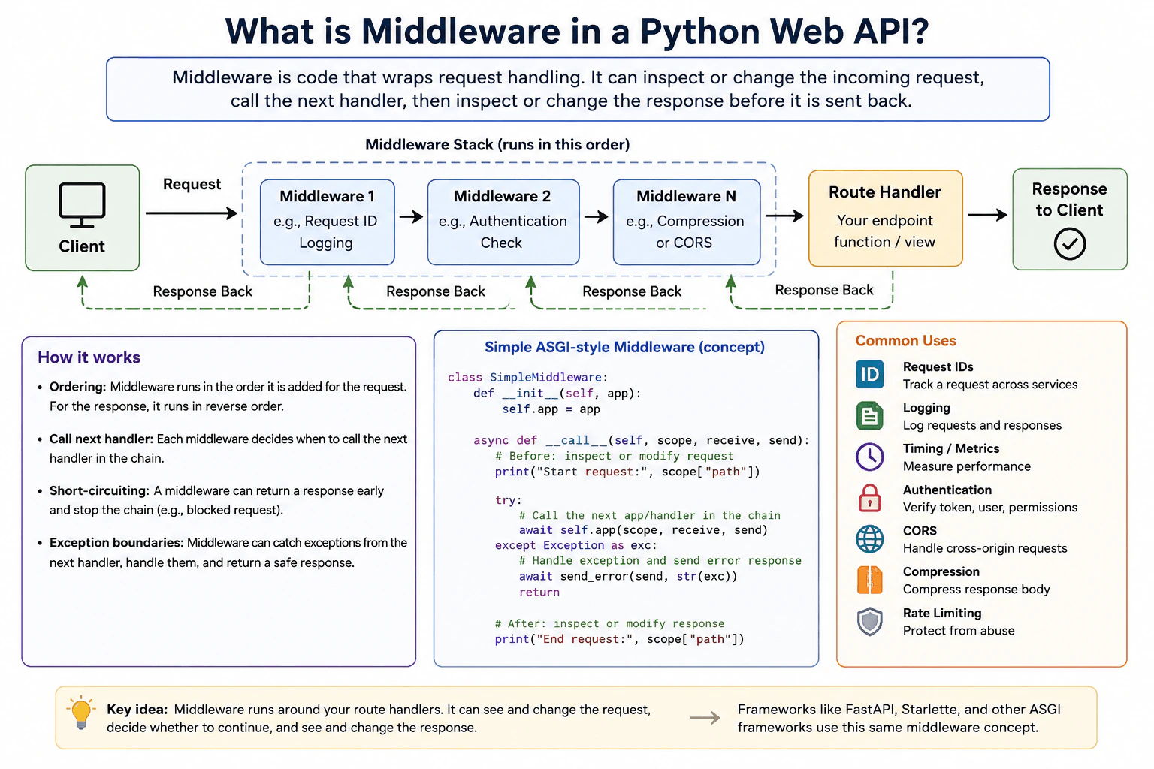Click the 'Common Uses' heading
The width and height of the screenshot is (1154, 769).
point(905,341)
